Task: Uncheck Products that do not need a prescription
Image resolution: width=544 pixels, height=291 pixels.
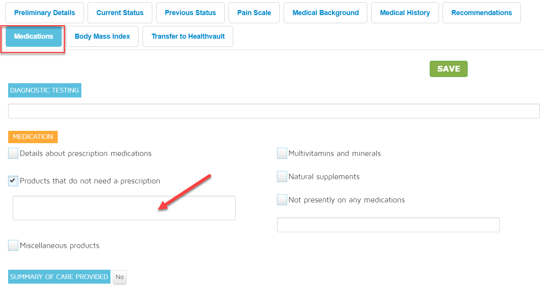Action: click(13, 181)
